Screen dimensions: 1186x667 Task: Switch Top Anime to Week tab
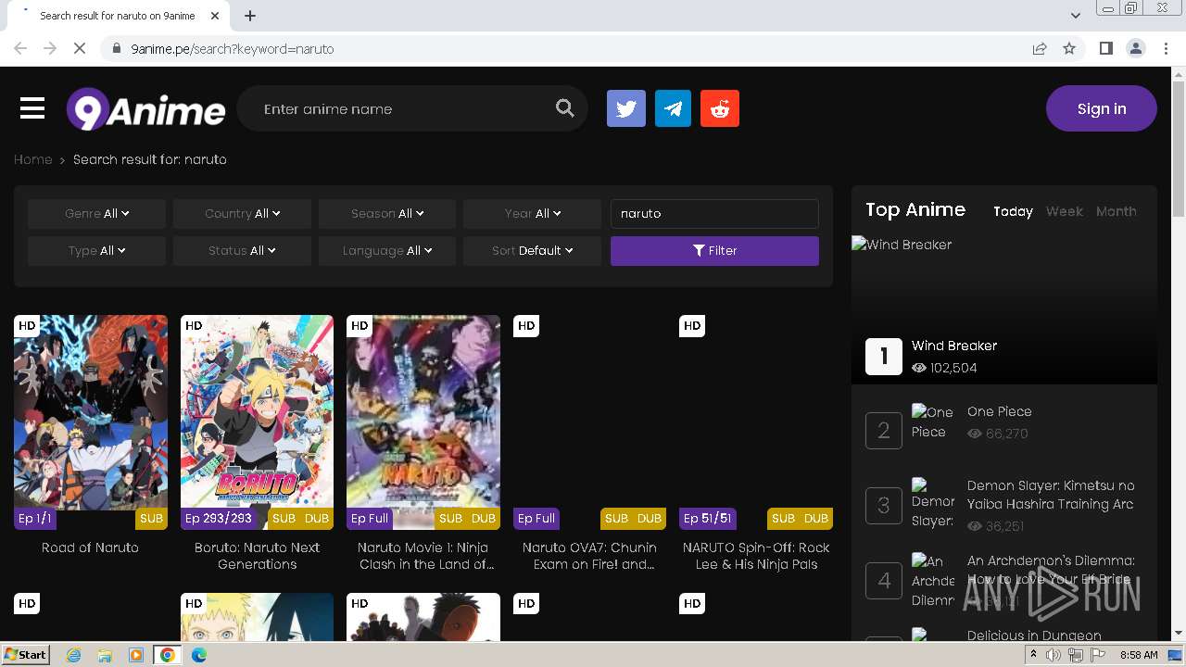(1064, 211)
